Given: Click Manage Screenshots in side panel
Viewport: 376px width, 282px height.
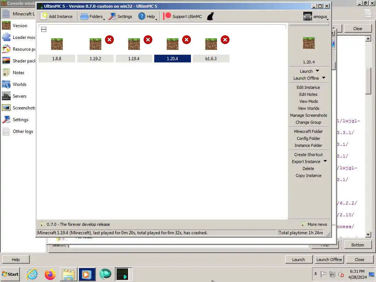Looking at the screenshot, I should (308, 115).
